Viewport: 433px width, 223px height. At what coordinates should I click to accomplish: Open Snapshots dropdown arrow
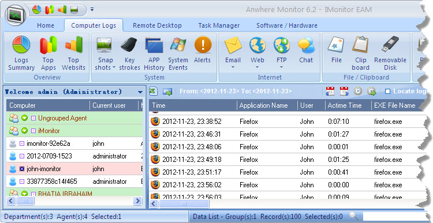(114, 67)
